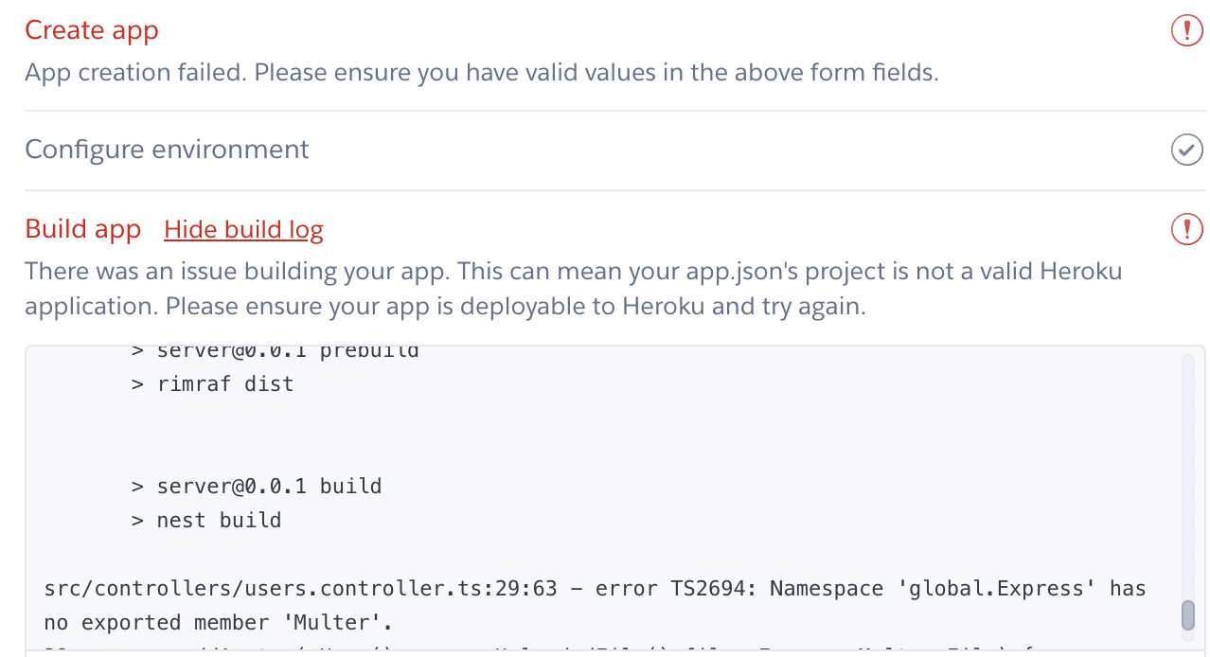Click the success indicator for Configure environment
The image size is (1210, 657).
[1186, 149]
